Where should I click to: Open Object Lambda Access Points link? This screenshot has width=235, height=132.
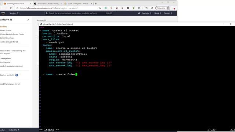point(12,34)
